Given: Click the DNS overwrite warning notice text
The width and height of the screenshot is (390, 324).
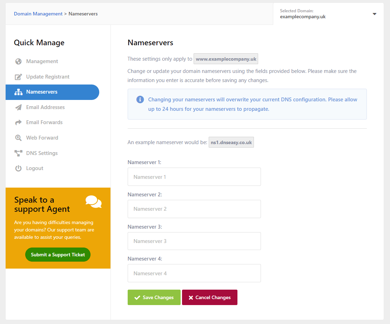Looking at the screenshot, I should point(253,104).
